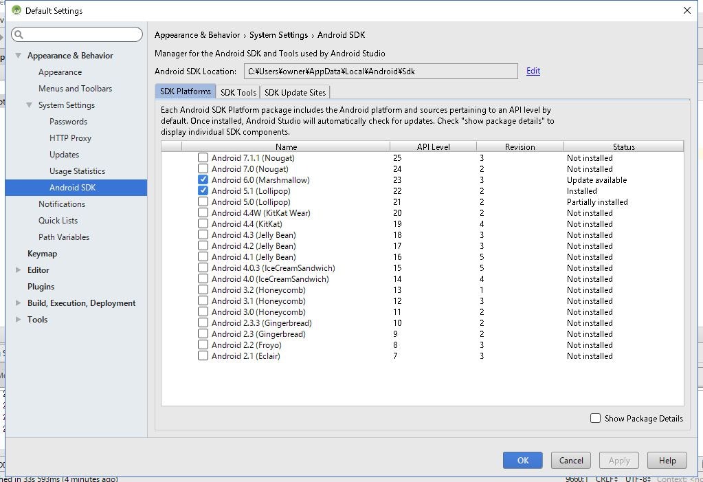Screen dimensions: 703x482
Task: Click CRLF indicator in background status bar
Action: pos(606,479)
